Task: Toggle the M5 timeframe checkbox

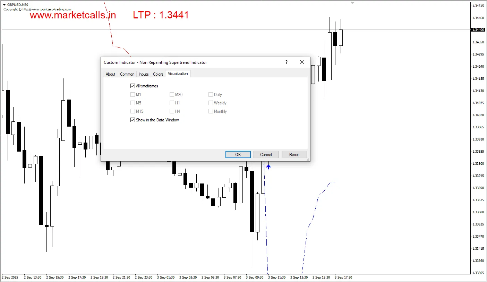Action: coord(133,103)
